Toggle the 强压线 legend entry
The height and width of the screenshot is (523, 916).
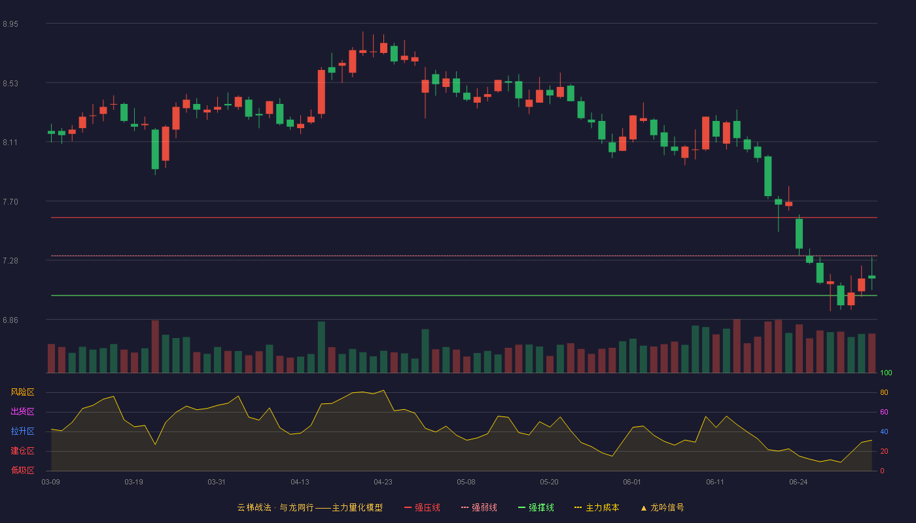pyautogui.click(x=422, y=507)
